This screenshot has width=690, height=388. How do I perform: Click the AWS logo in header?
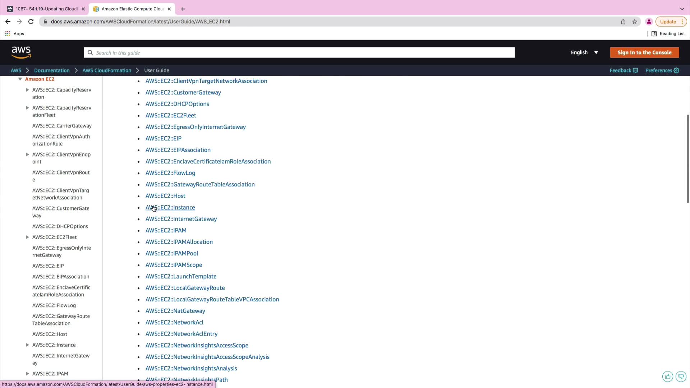pyautogui.click(x=21, y=52)
